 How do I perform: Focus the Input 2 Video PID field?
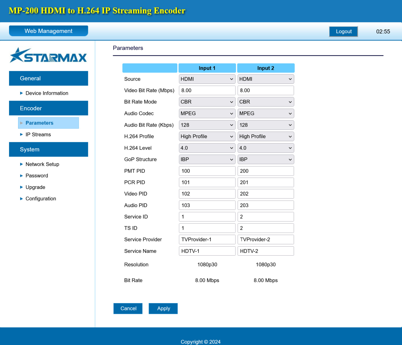(x=266, y=194)
